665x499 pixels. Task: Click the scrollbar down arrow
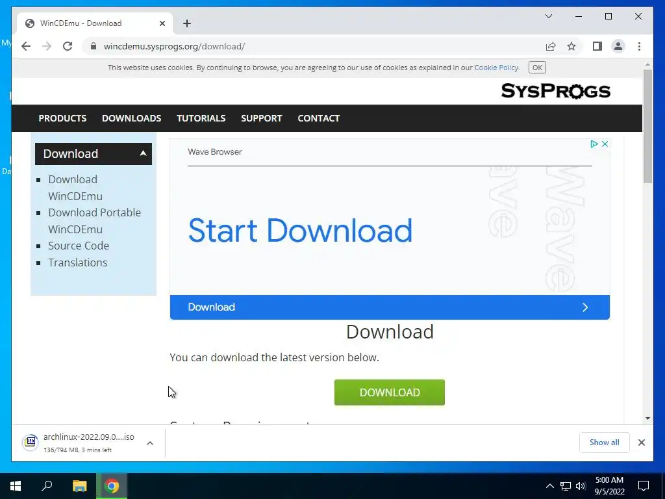point(647,418)
